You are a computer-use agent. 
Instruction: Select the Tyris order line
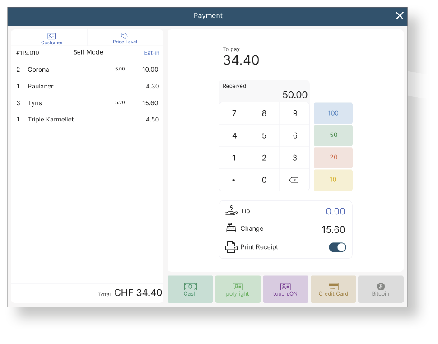87,103
